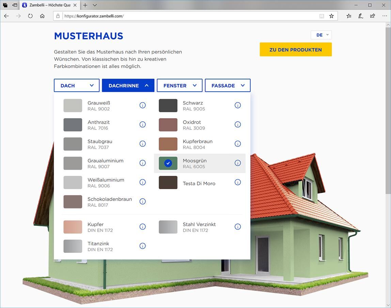Pick the Kupferbraun color swatch

[x=168, y=144]
